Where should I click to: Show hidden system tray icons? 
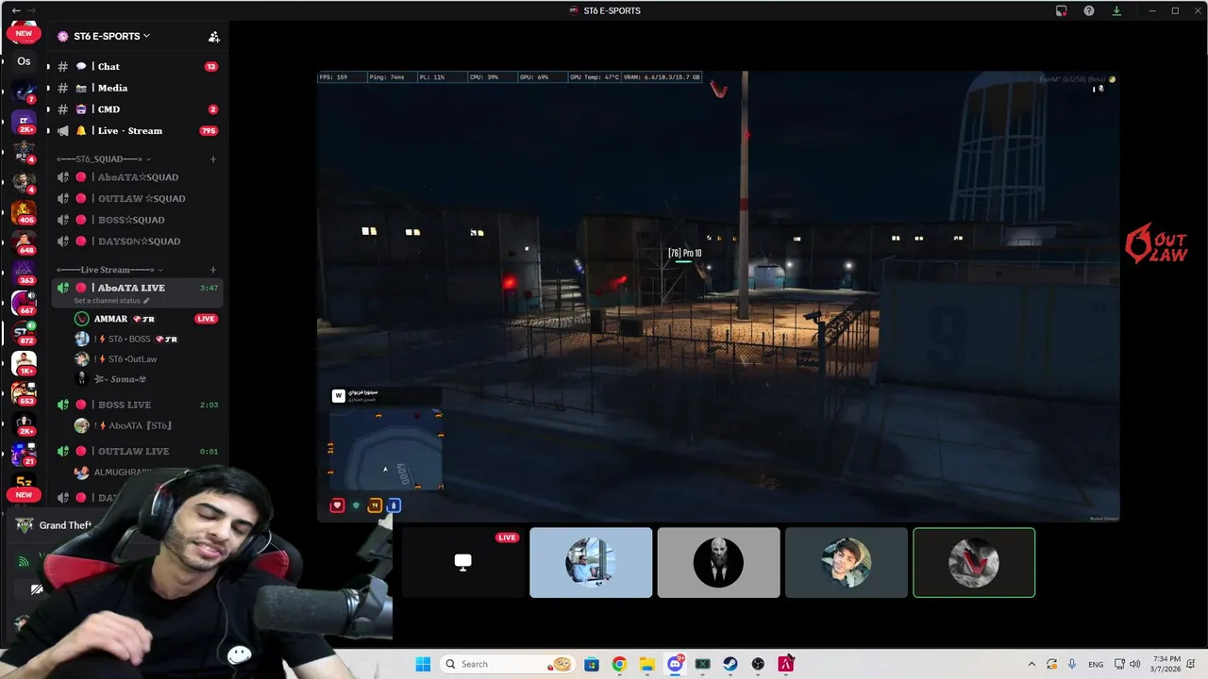(1031, 664)
